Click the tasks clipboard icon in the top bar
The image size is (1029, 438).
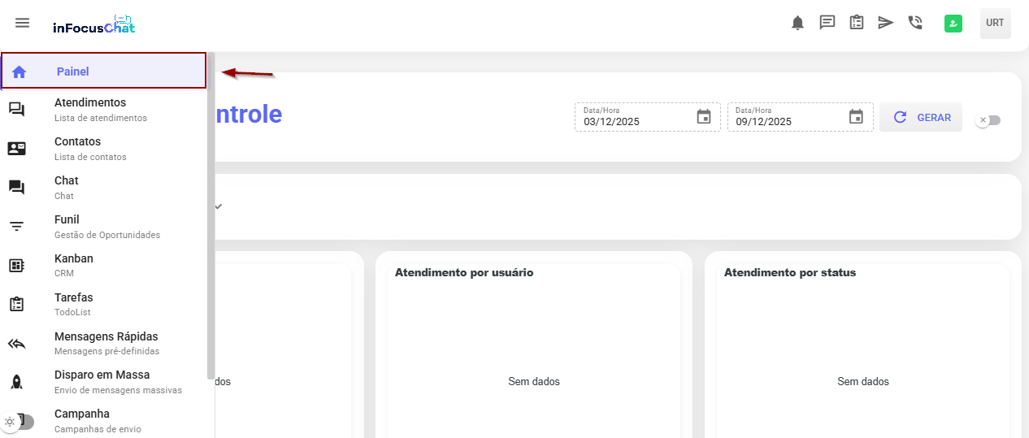(856, 23)
